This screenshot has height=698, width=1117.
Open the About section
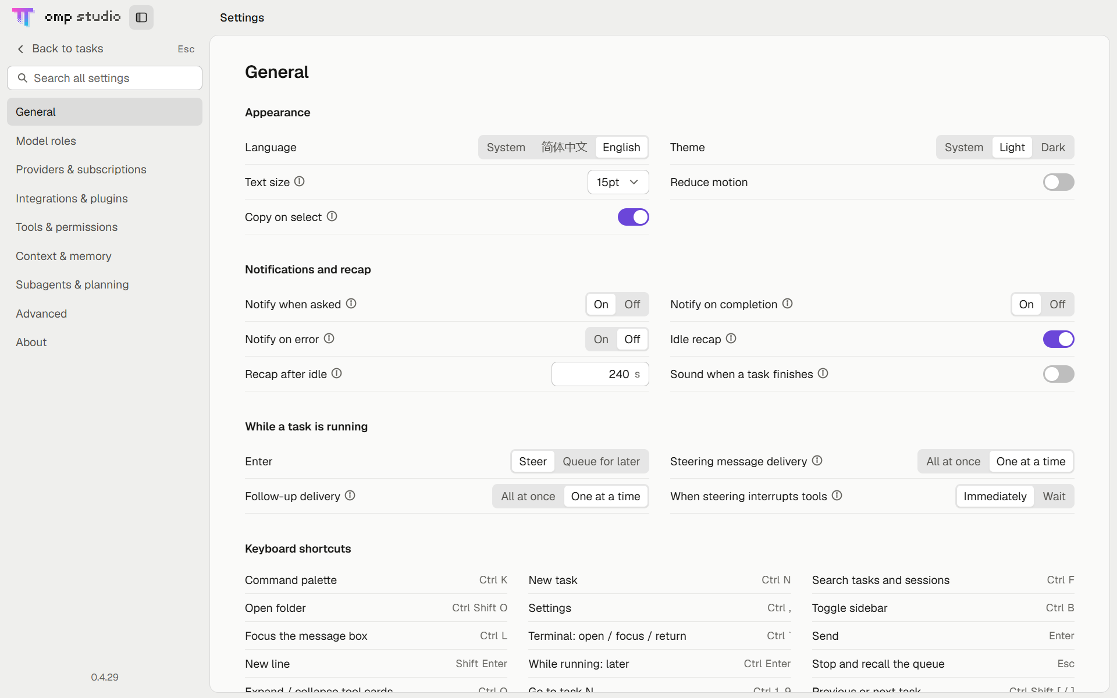pos(105,342)
